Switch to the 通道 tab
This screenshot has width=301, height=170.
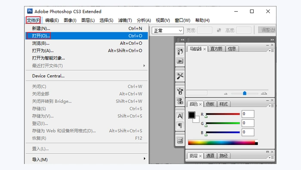(x=210, y=156)
